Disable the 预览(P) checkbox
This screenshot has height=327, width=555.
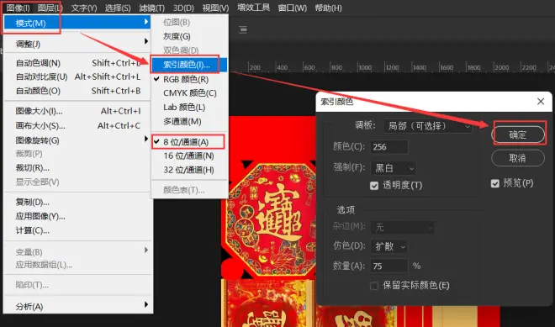(494, 183)
